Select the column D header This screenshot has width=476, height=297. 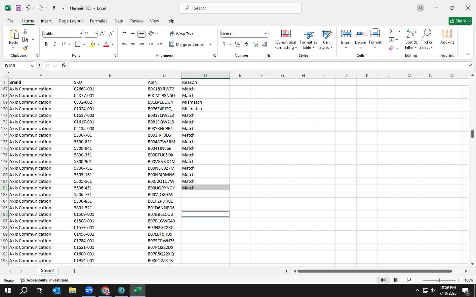click(x=205, y=76)
